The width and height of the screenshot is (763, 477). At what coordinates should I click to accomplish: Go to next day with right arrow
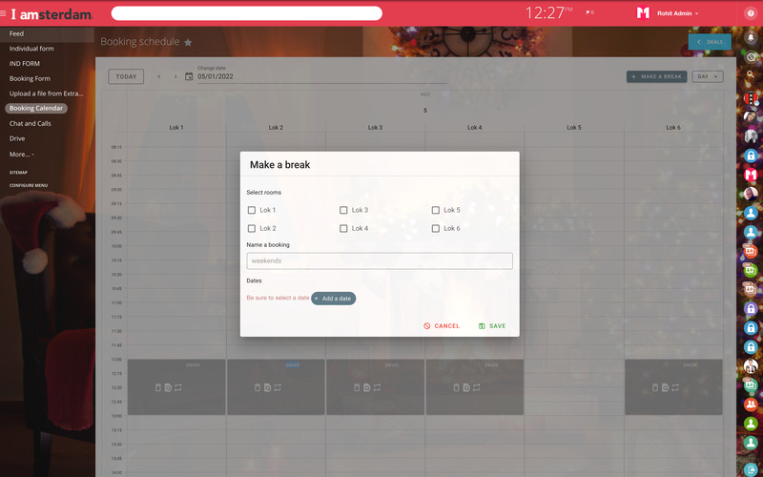coord(175,76)
